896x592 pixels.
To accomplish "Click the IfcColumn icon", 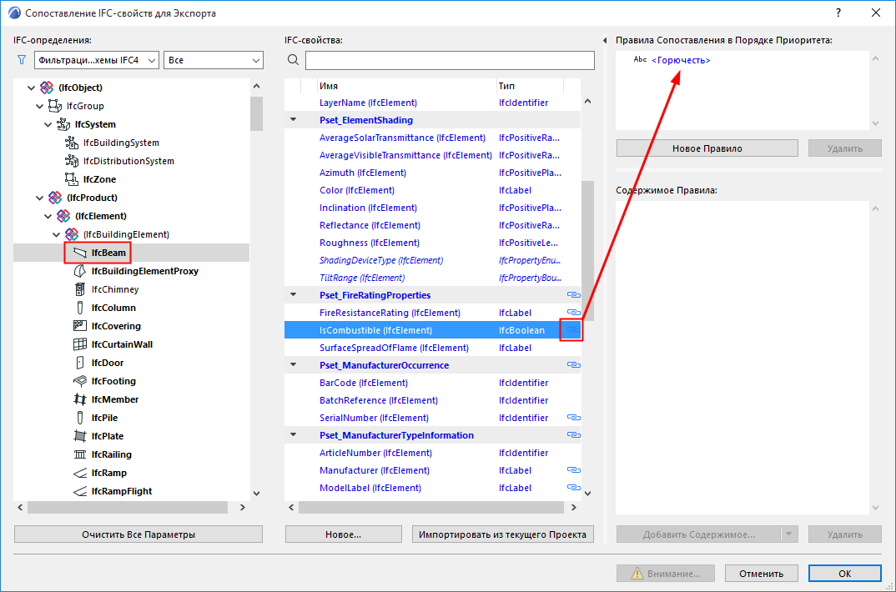I will click(80, 307).
